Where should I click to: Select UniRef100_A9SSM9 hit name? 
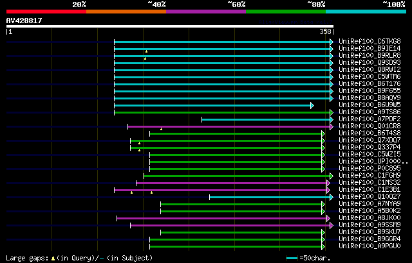[x=370, y=225]
